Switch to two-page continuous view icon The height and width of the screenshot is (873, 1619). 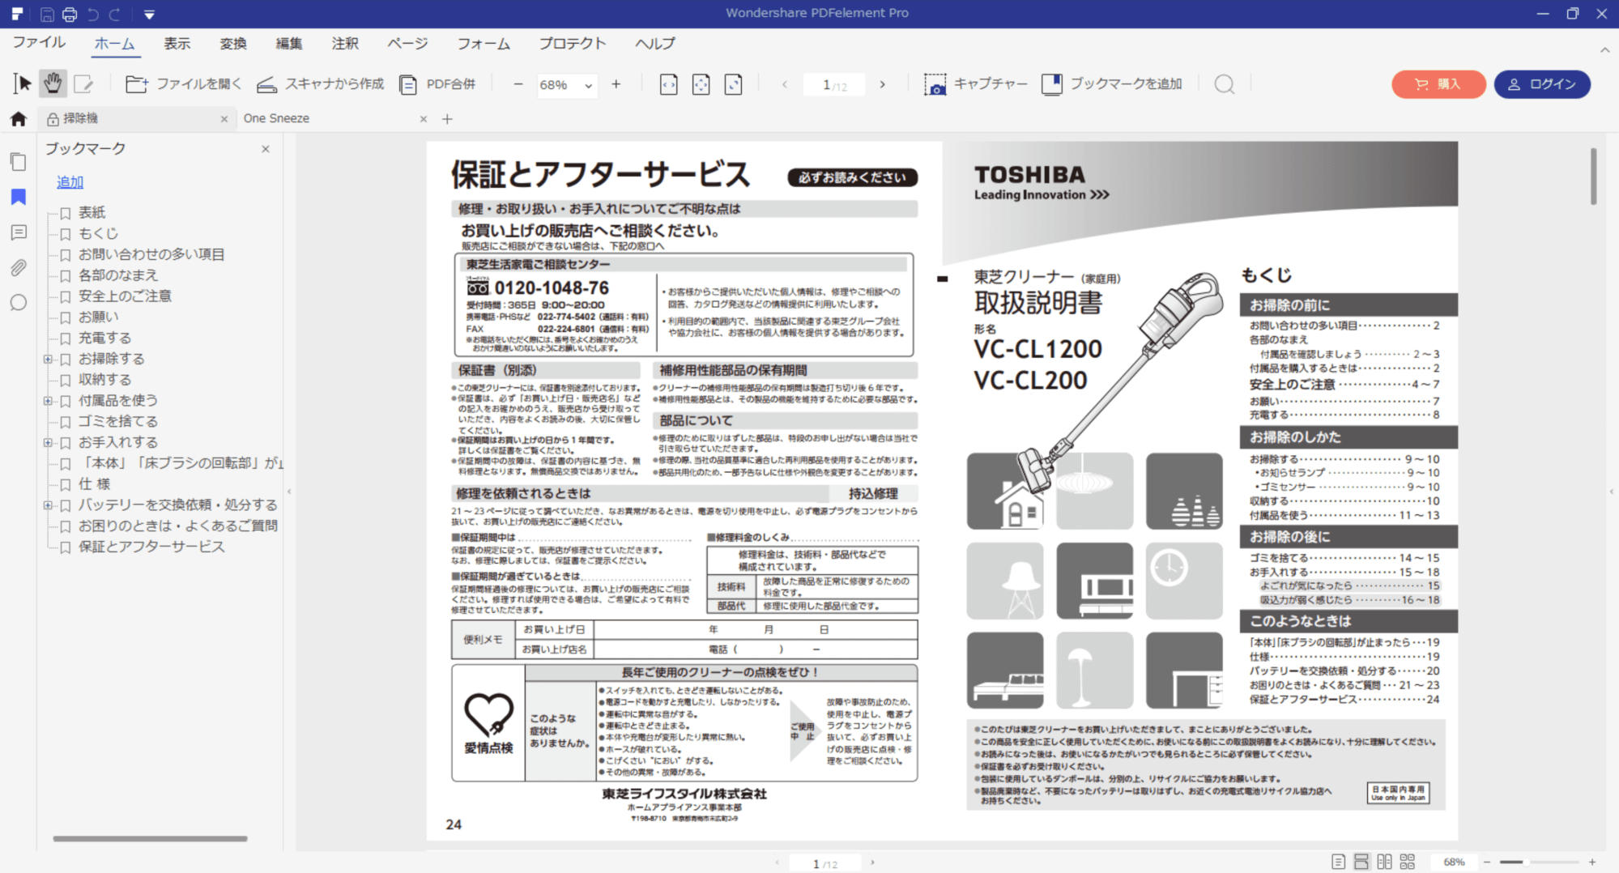pos(1408,862)
